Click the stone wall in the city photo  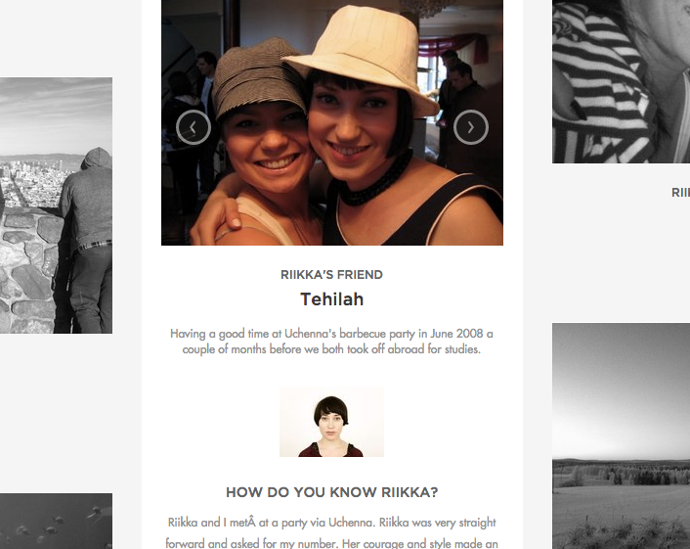pyautogui.click(x=31, y=271)
